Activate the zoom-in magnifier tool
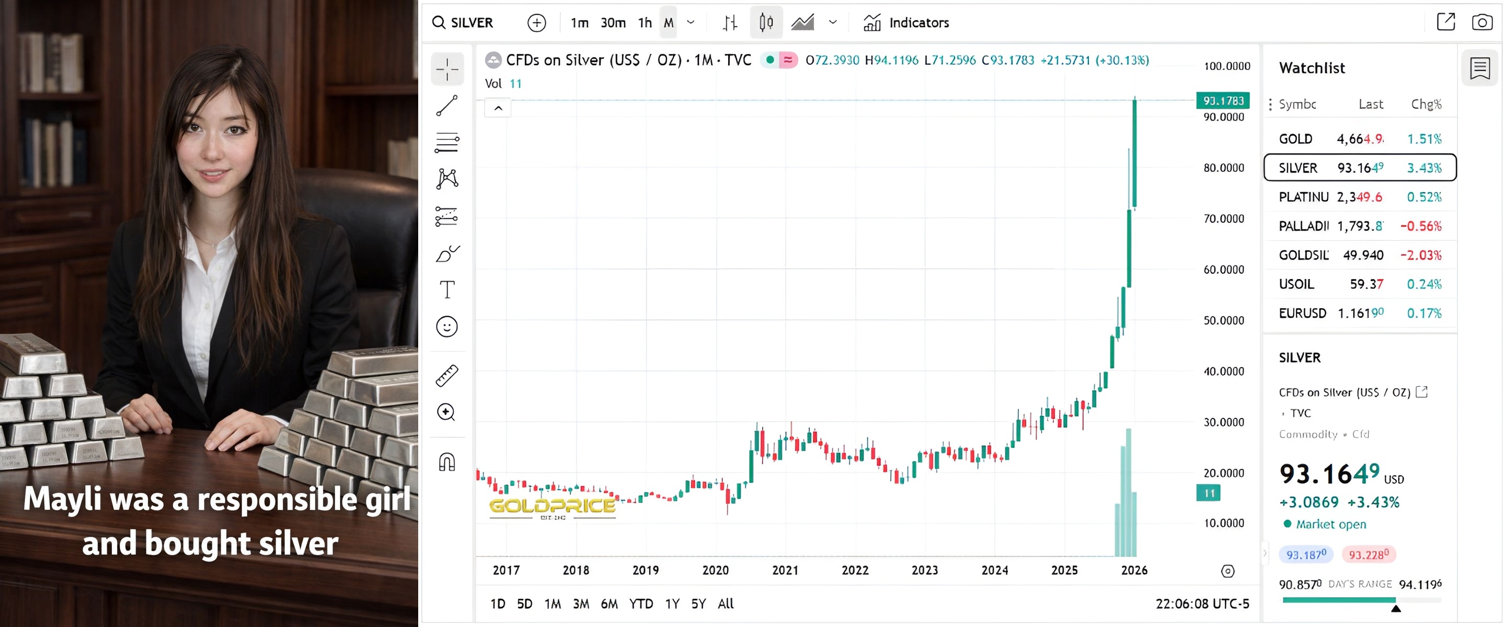 (447, 412)
